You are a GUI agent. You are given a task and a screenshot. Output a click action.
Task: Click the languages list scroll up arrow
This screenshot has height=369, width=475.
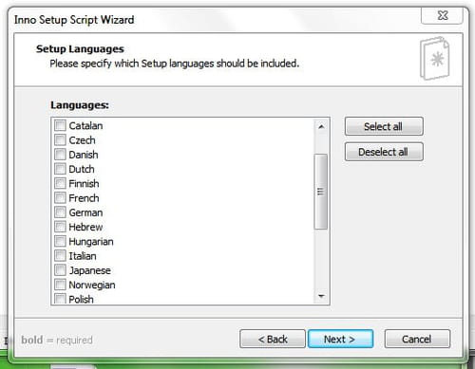click(321, 127)
